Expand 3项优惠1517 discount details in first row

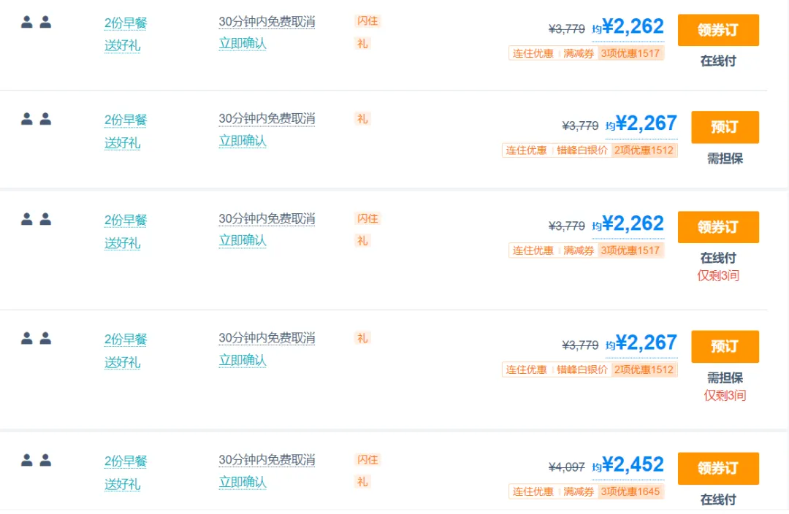[x=630, y=53]
